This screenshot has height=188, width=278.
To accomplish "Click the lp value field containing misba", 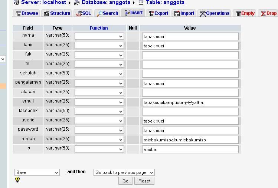I will [190, 149].
